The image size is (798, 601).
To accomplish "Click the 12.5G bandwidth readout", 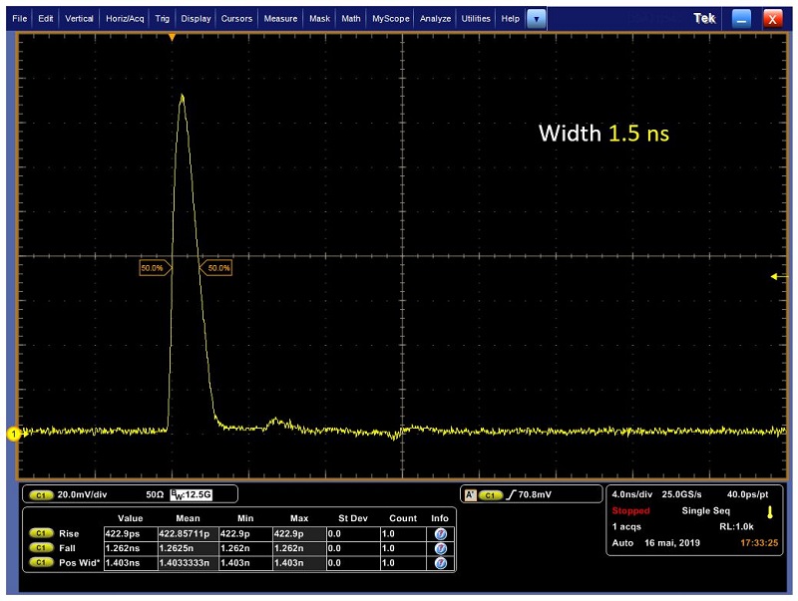I will 197,494.
